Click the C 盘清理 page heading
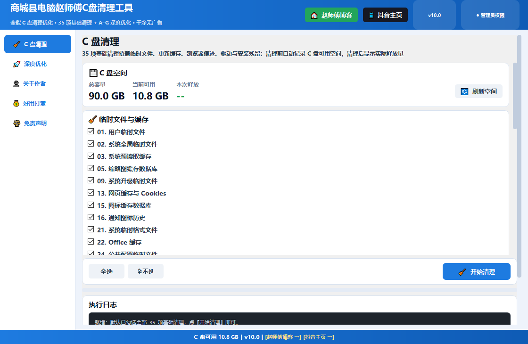528x344 pixels. pyautogui.click(x=101, y=42)
